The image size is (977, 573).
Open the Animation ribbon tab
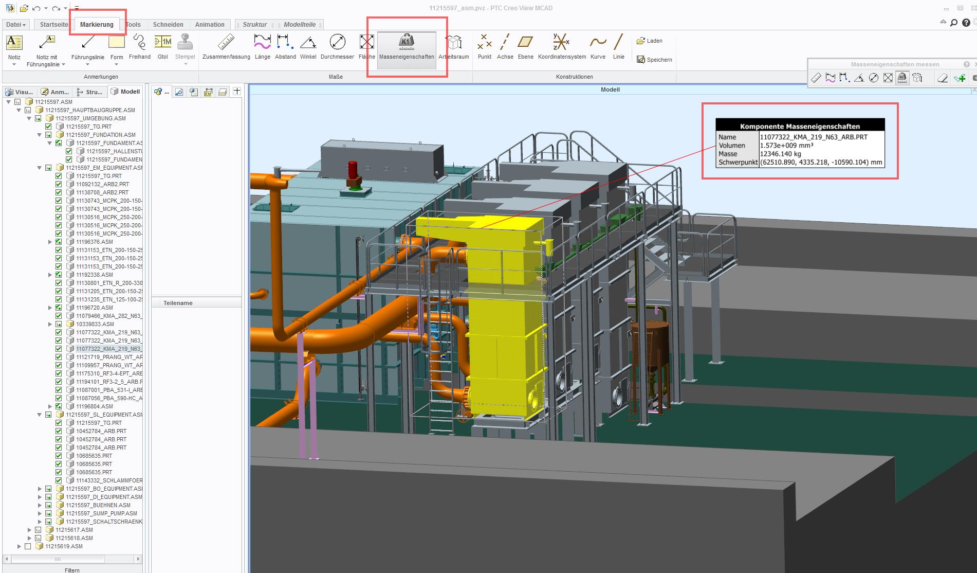click(210, 25)
